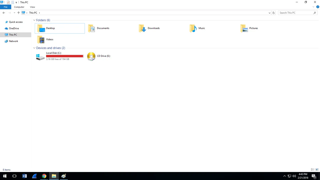Click the search magnifier icon
320x180 pixels.
315,13
